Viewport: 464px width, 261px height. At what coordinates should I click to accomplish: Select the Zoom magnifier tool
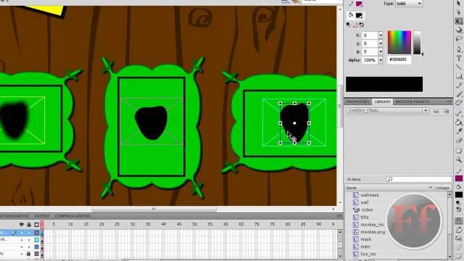point(459,159)
